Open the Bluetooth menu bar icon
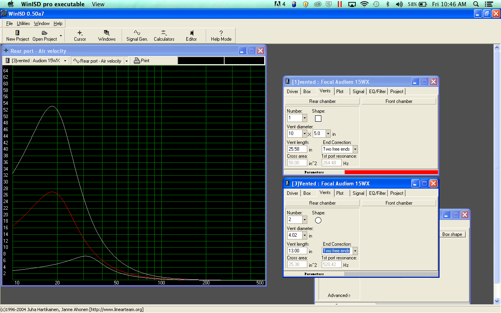This screenshot has height=313, width=501. click(x=388, y=4)
